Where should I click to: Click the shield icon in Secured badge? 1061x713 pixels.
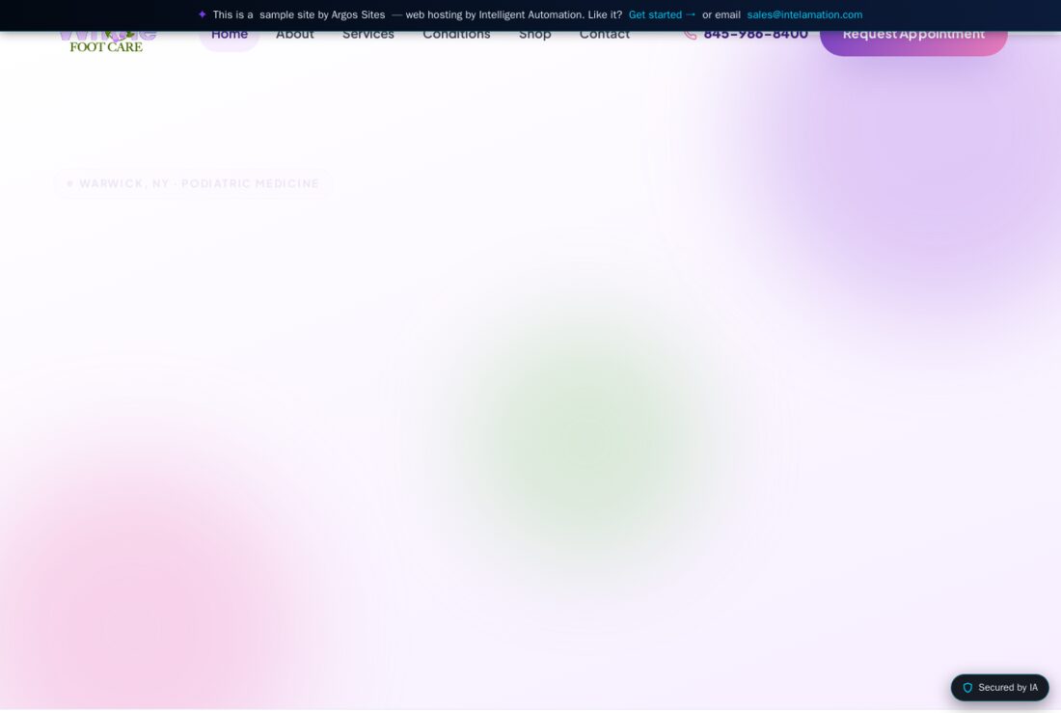tap(967, 687)
